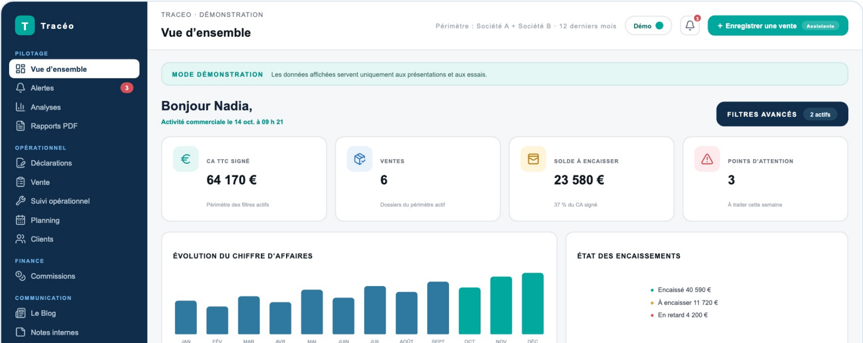The width and height of the screenshot is (863, 343).
Task: Open the Filtres avancés panel
Action: point(782,114)
